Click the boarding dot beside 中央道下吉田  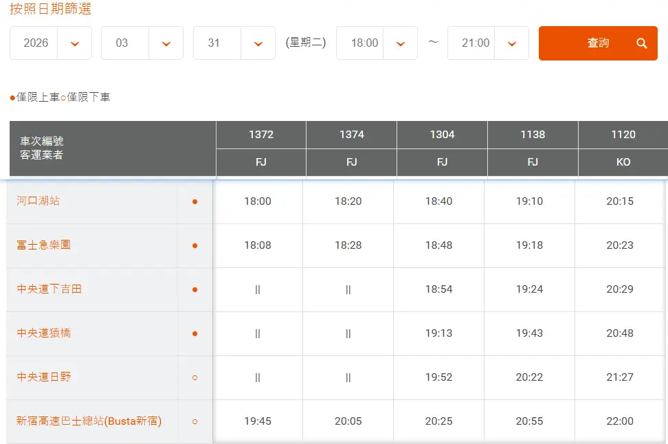(194, 289)
